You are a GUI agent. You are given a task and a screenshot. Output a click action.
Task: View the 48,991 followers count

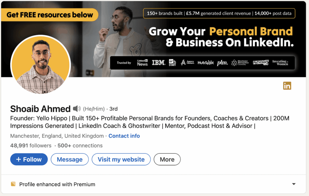point(31,145)
